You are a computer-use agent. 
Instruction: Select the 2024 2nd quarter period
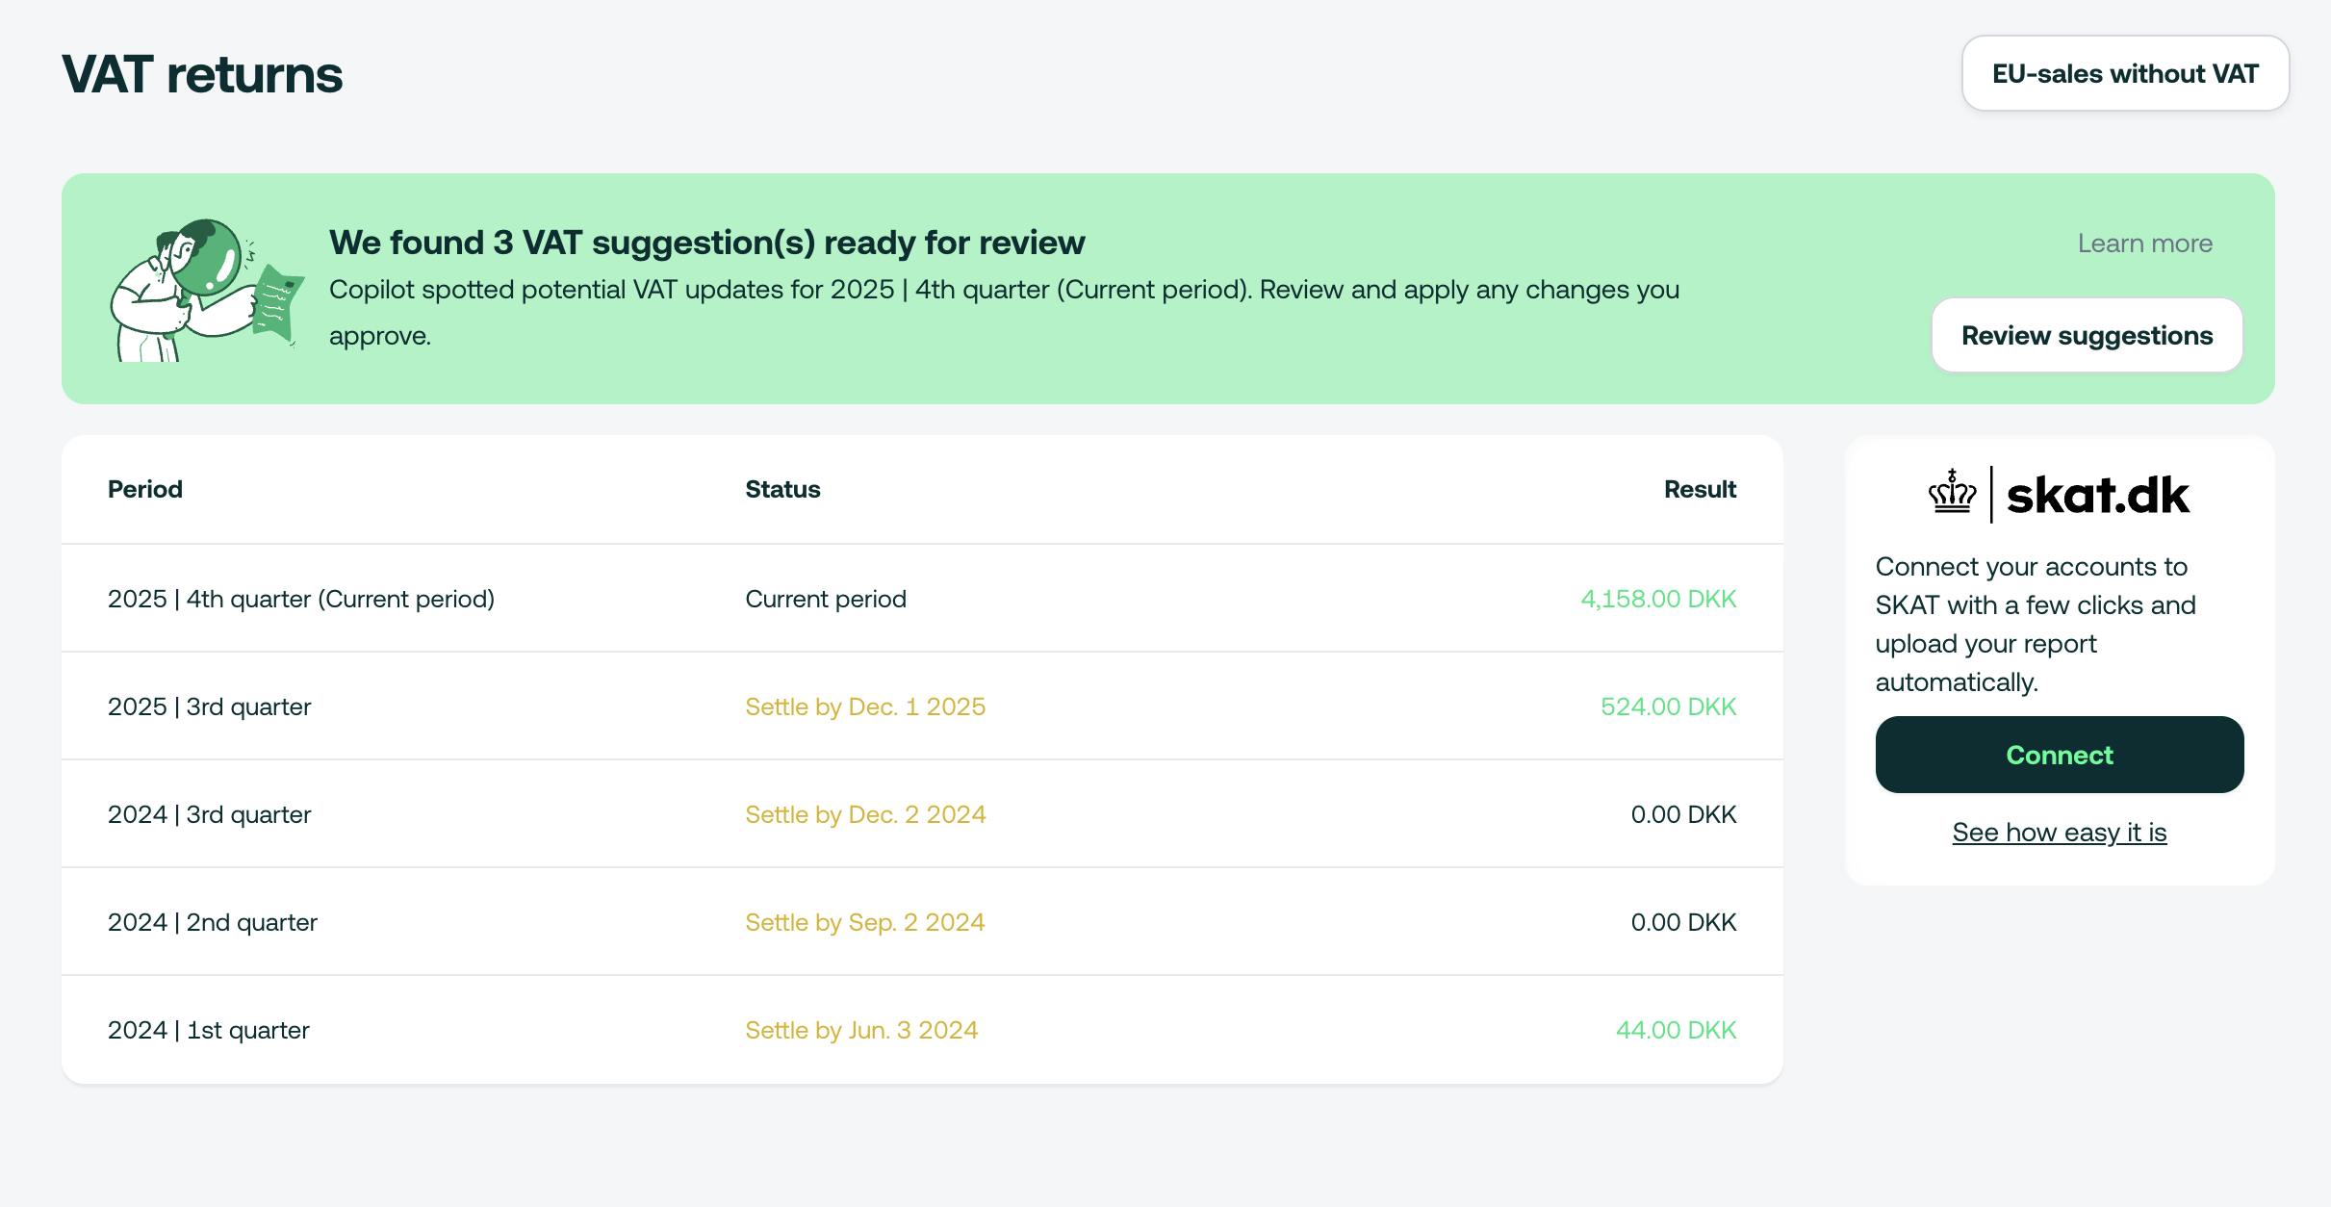213,922
